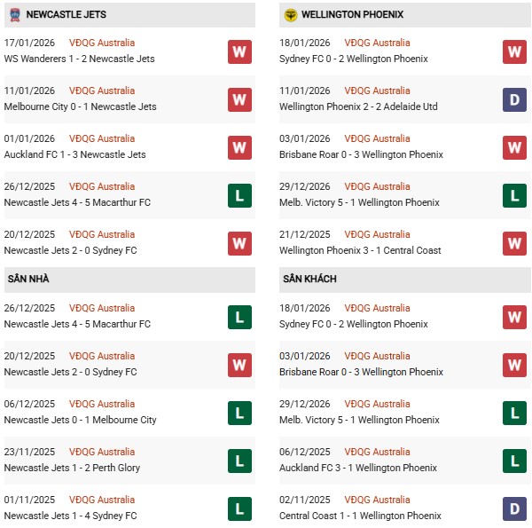Screen dimensions: 532x528
Task: Click Wellington Phoenix 2-2 Adelaide Utd result
Action: coord(359,106)
